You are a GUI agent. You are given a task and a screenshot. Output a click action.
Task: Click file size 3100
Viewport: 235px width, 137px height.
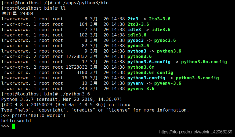82,73
